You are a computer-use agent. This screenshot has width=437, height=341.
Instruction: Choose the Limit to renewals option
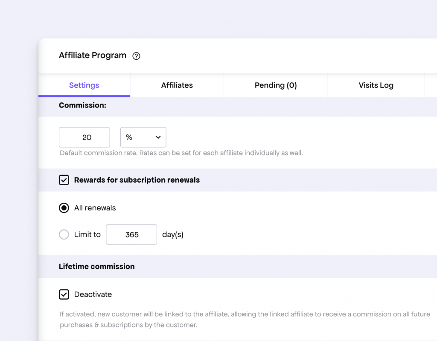click(64, 234)
